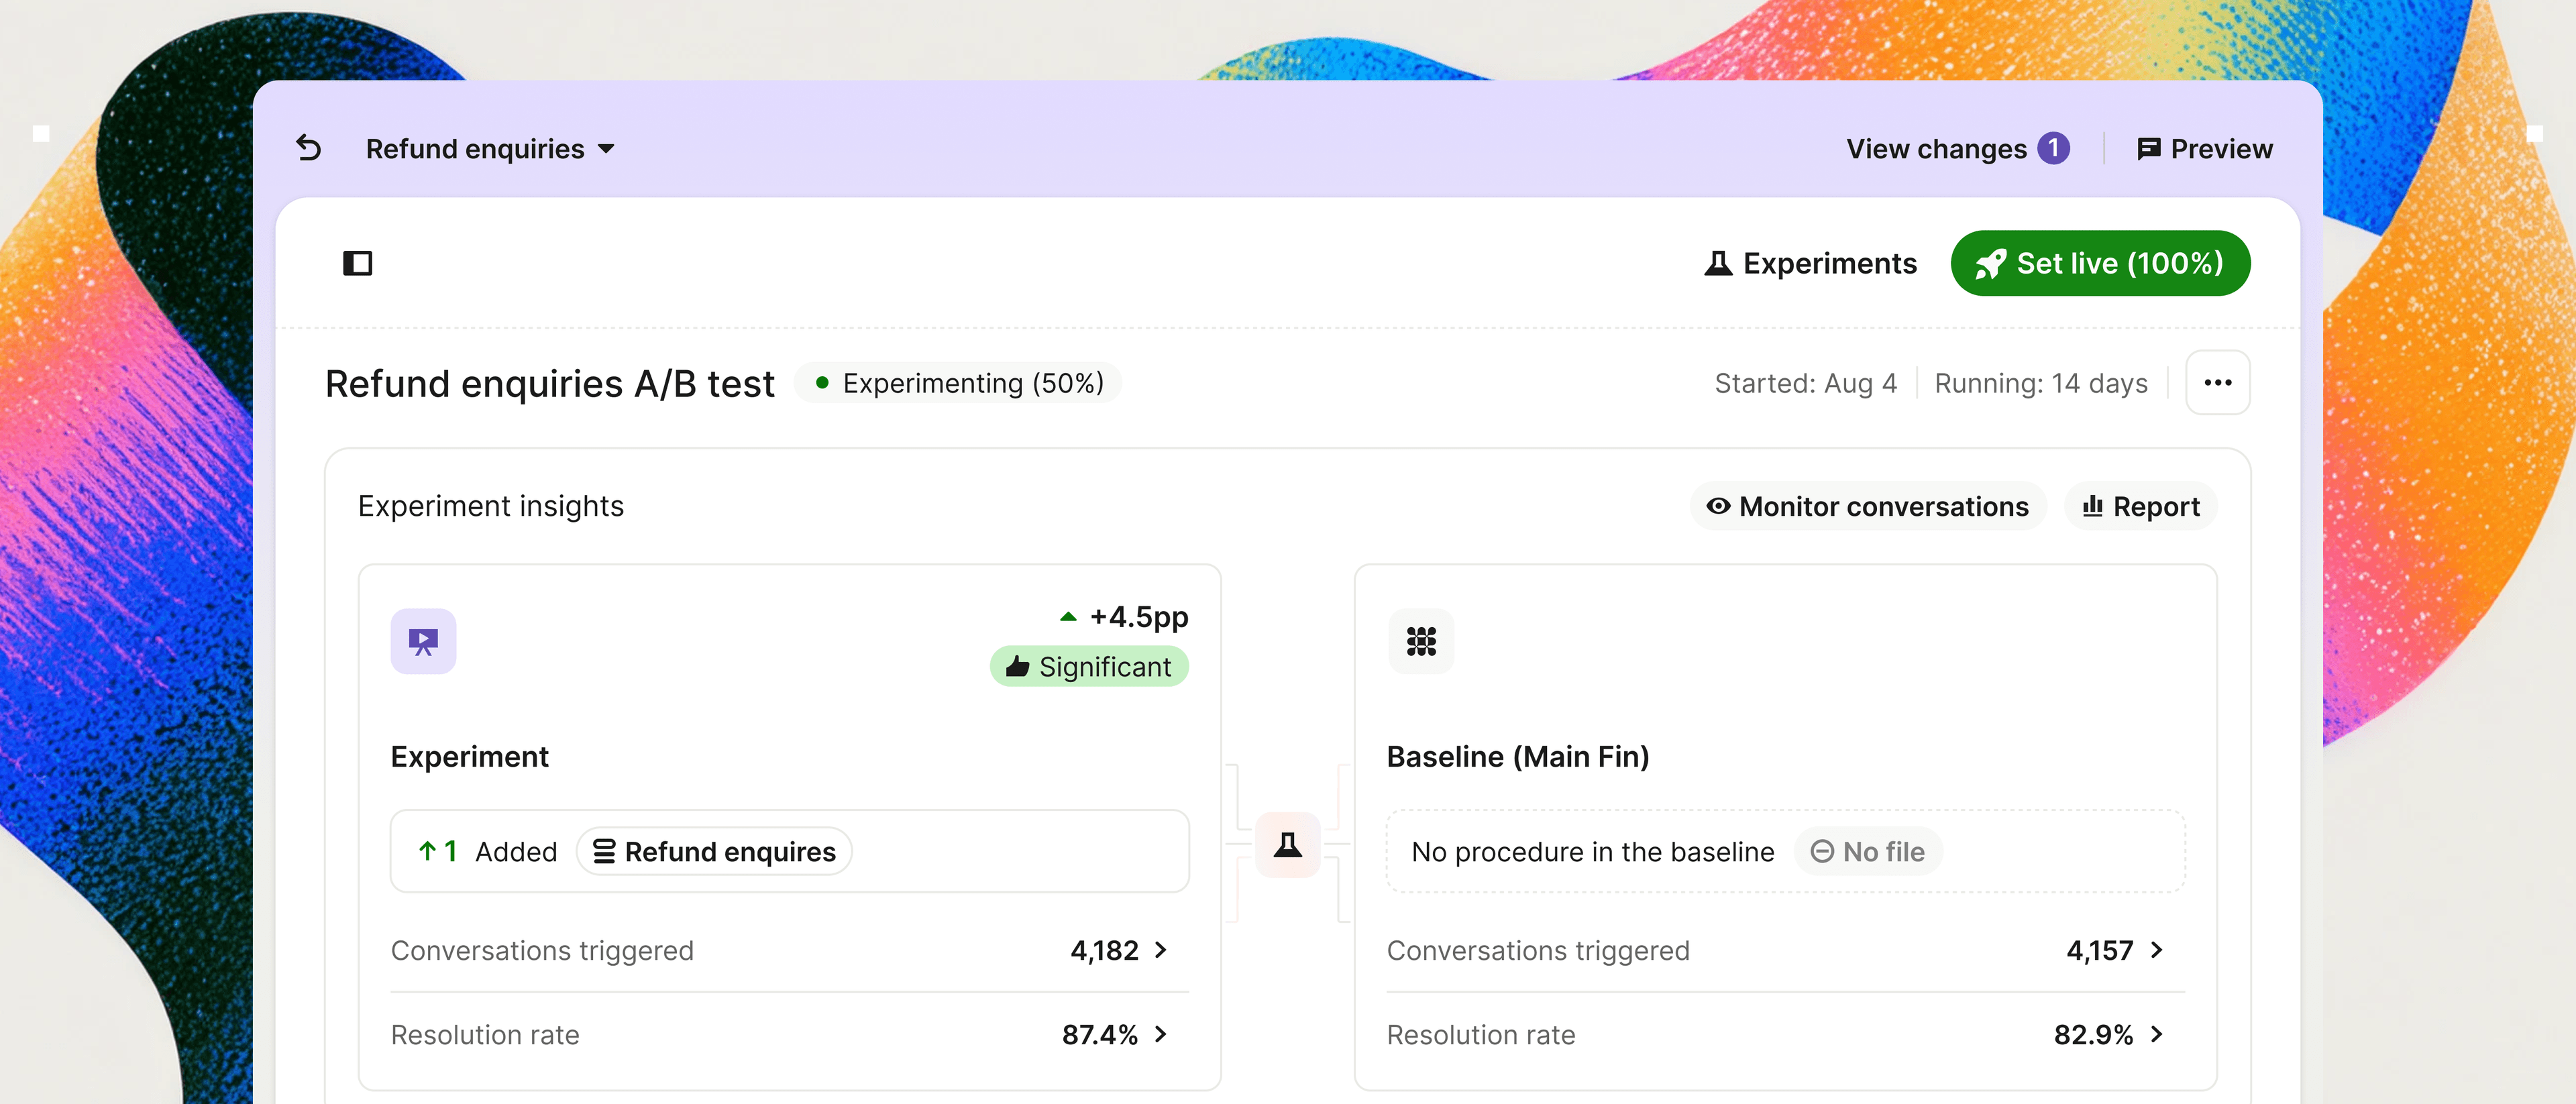
Task: Click the green up-arrow Added indicator
Action: click(437, 851)
